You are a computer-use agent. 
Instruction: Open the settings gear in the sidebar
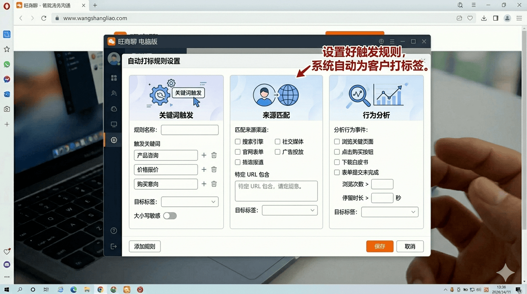click(113, 140)
